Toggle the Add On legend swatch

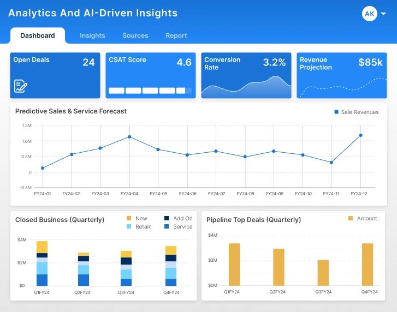coord(167,218)
